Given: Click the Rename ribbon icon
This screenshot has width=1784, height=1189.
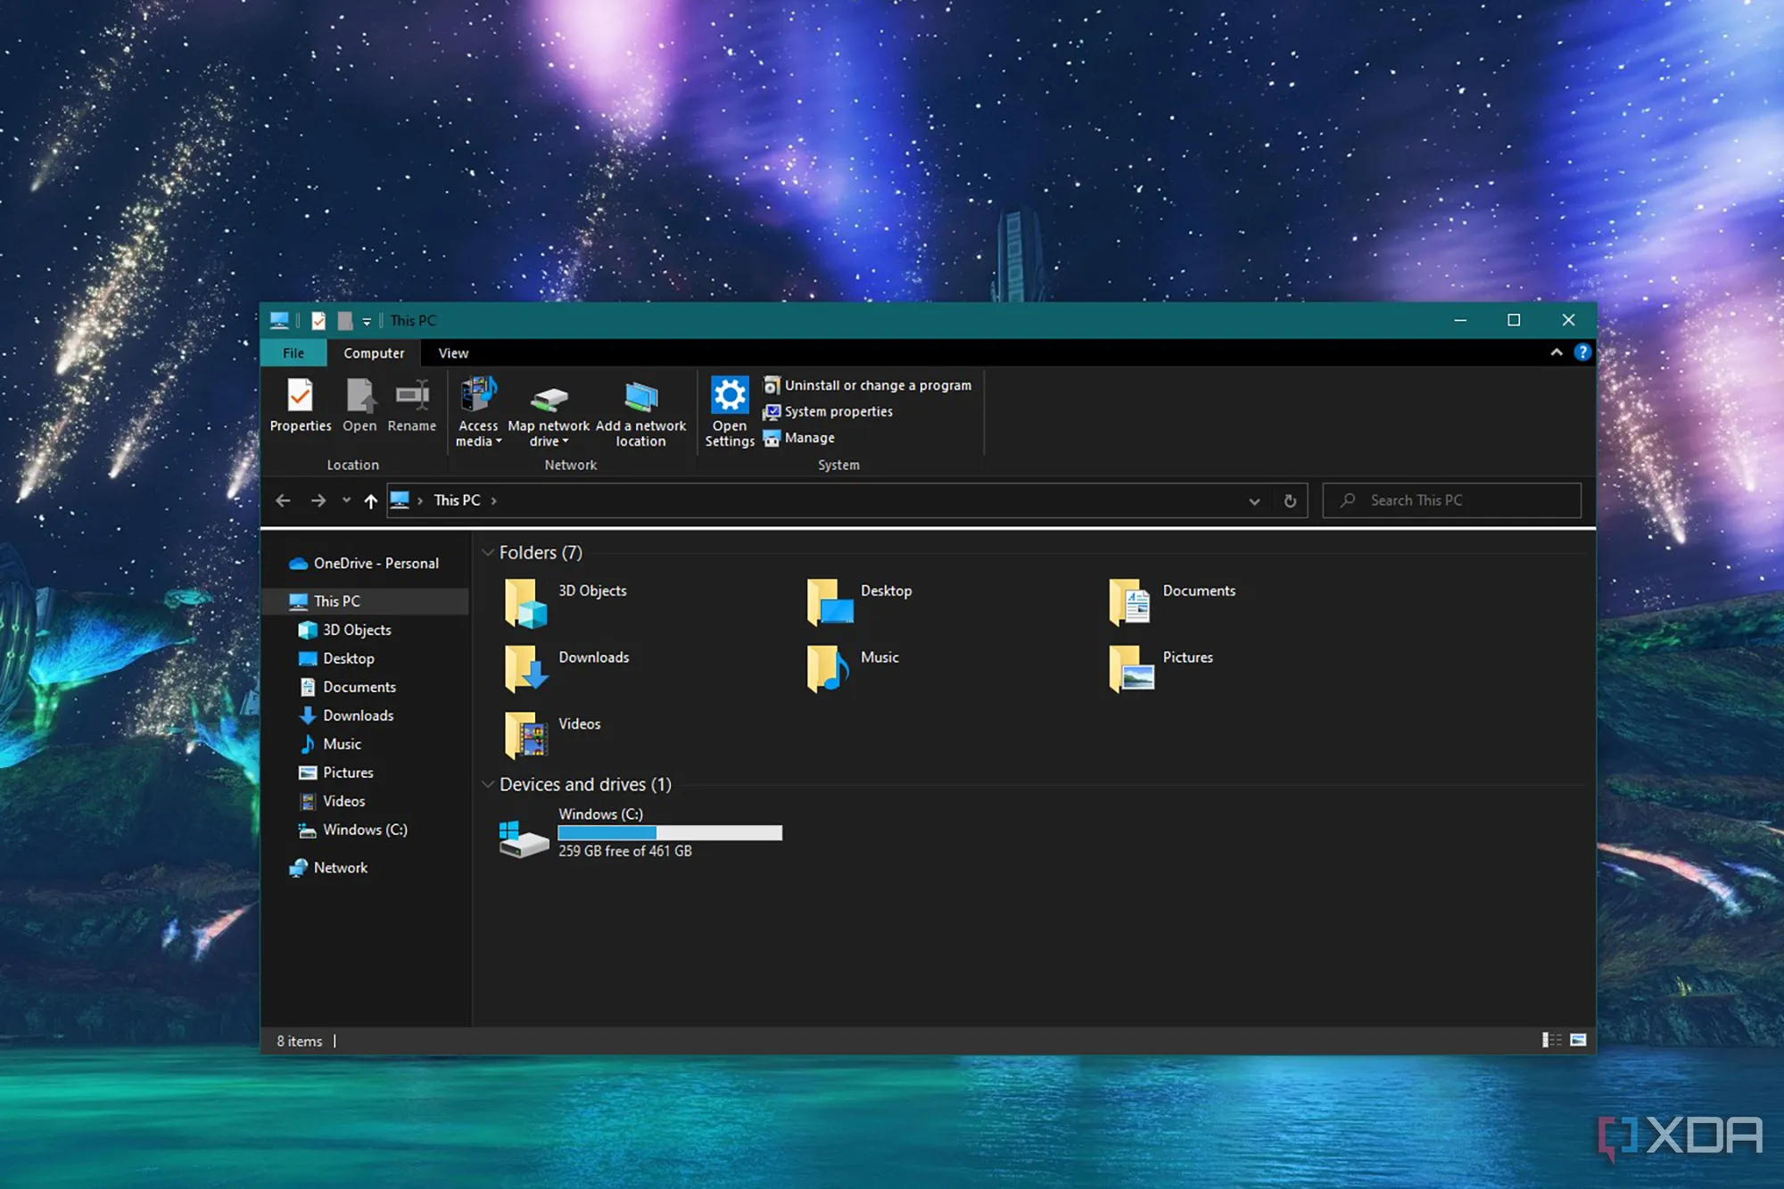Looking at the screenshot, I should pyautogui.click(x=412, y=395).
